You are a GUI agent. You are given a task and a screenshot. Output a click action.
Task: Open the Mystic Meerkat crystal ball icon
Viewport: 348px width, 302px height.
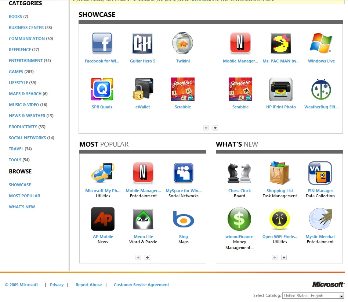tap(320, 219)
